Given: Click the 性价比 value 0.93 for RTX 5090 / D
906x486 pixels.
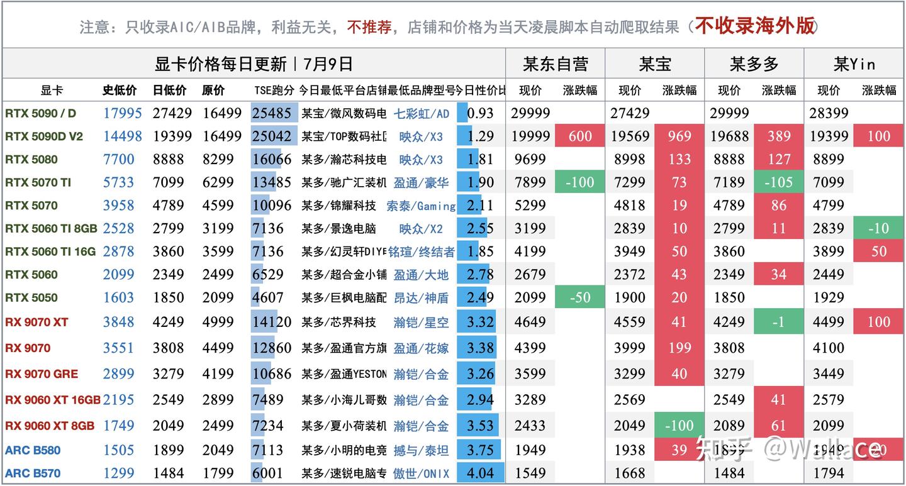Looking at the screenshot, I should pyautogui.click(x=481, y=114).
